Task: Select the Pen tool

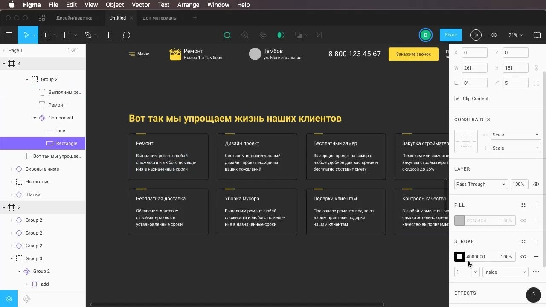Action: click(x=88, y=35)
